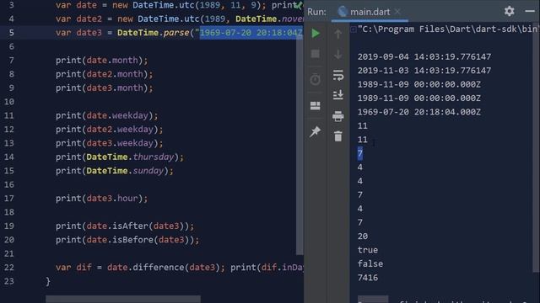The width and height of the screenshot is (540, 303).
Task: Click the print(date3.month) code line
Action: tap(105, 88)
